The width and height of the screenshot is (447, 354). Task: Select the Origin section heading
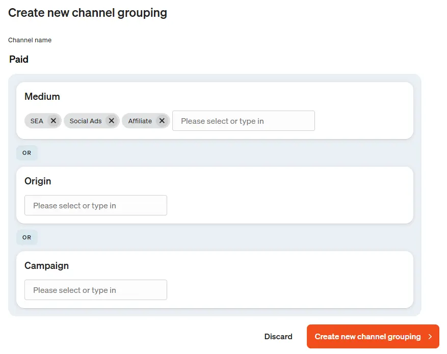[38, 181]
